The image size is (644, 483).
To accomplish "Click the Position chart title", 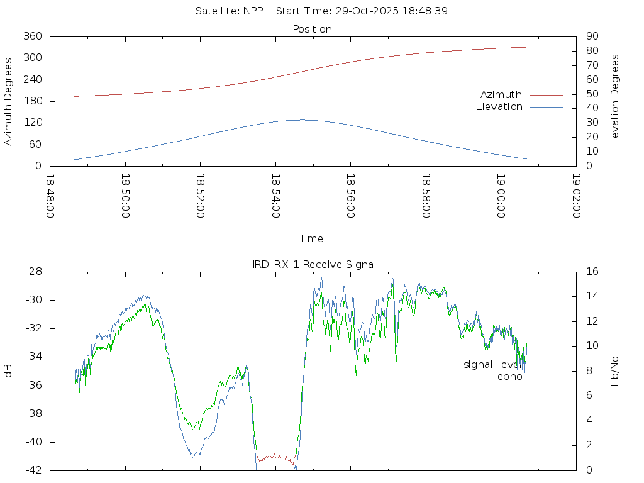I will [312, 30].
